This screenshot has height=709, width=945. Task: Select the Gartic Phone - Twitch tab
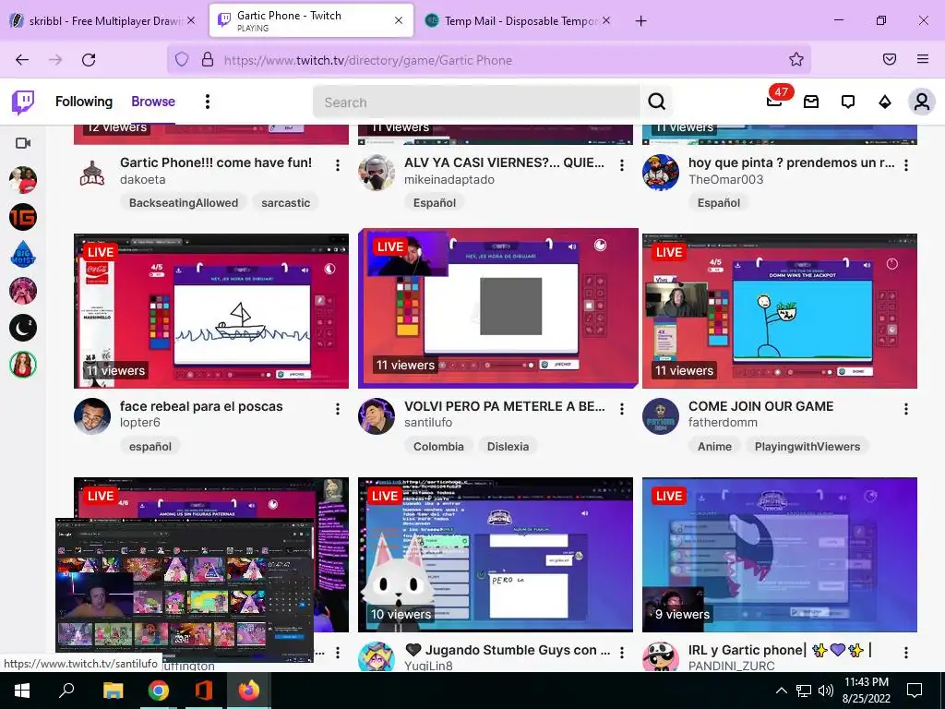click(x=311, y=20)
